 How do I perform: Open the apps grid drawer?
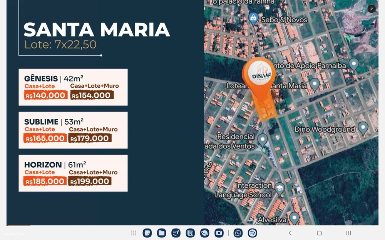(x=134, y=233)
